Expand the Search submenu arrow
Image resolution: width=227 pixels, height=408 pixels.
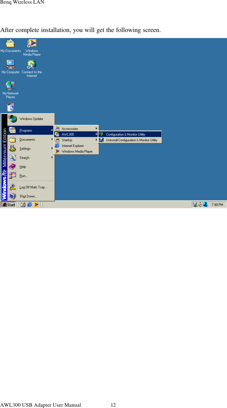pos(52,158)
